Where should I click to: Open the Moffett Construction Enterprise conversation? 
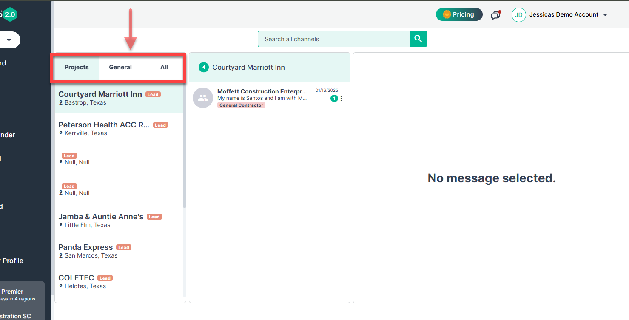point(262,95)
